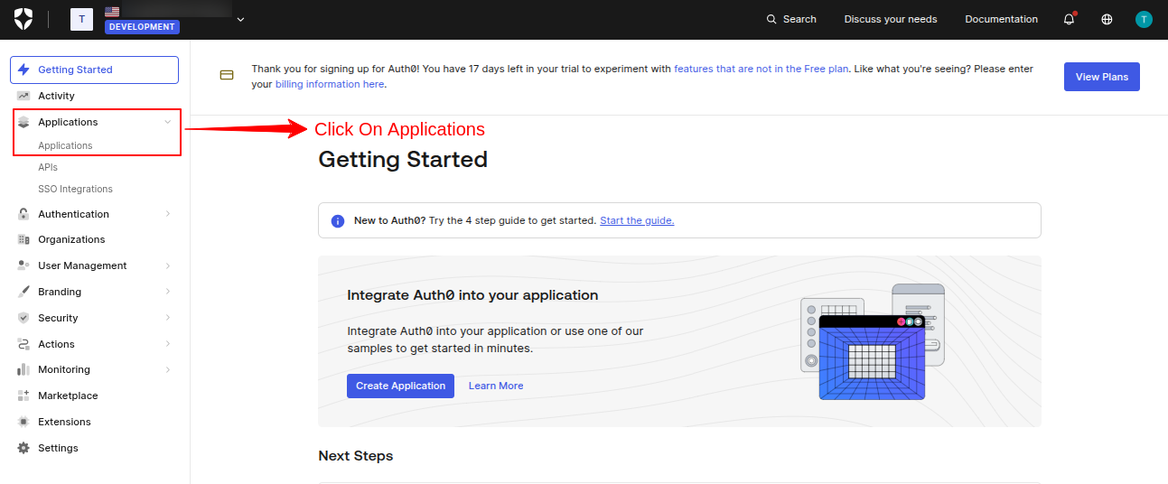Image resolution: width=1168 pixels, height=484 pixels.
Task: Click the Getting Started lightning icon
Action: [23, 70]
